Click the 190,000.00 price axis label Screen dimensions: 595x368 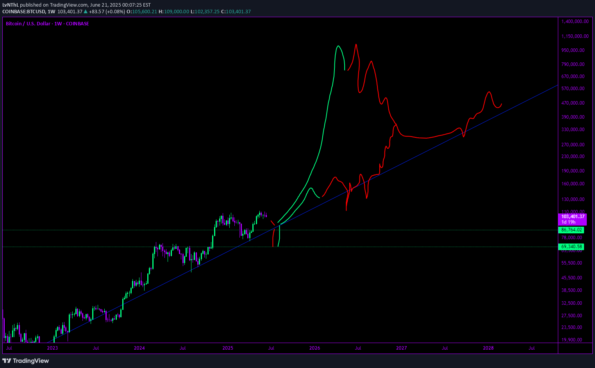click(573, 171)
